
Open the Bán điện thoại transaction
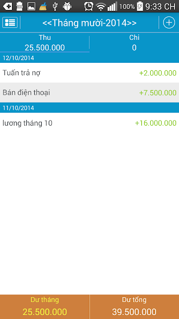(x=89, y=93)
